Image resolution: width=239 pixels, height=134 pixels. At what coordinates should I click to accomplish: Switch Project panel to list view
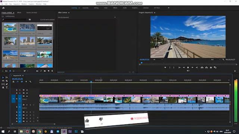coord(6,71)
